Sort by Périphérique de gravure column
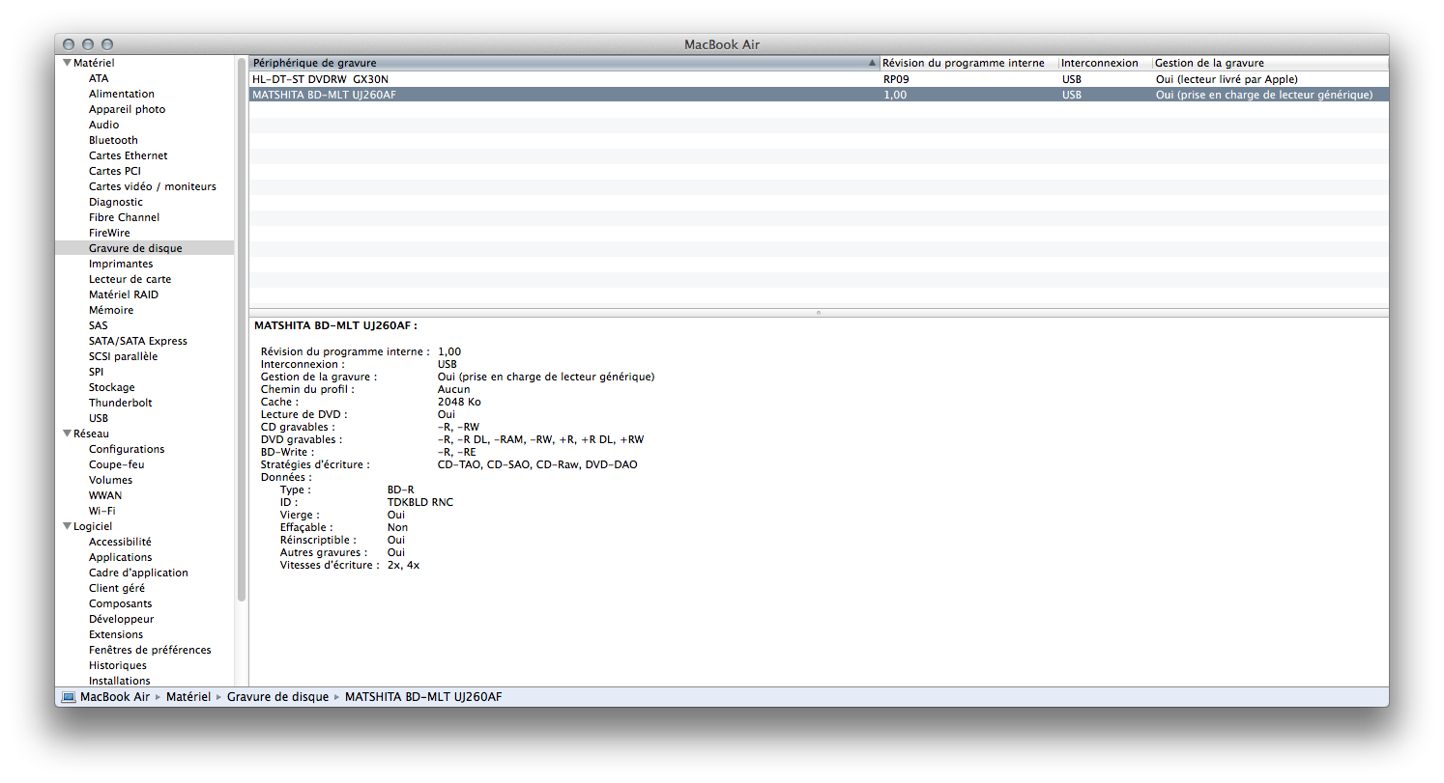 pos(563,63)
